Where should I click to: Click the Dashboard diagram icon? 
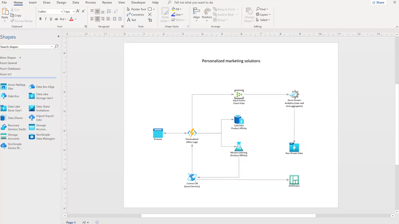294,180
